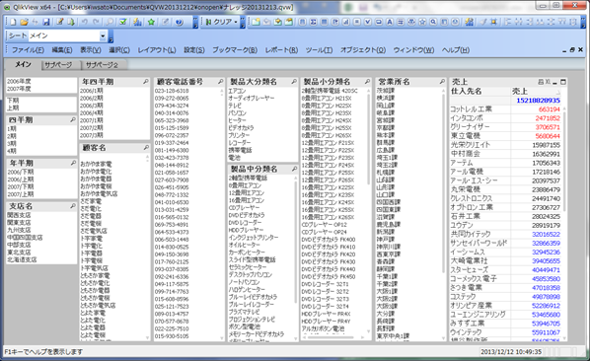Expand standard toolbar overflow options
The width and height of the screenshot is (590, 361).
(x=195, y=22)
